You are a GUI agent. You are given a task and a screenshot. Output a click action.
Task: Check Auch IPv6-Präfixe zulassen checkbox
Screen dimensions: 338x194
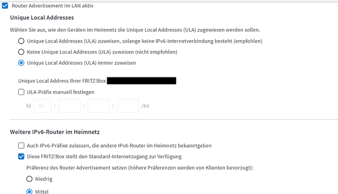[x=21, y=145]
